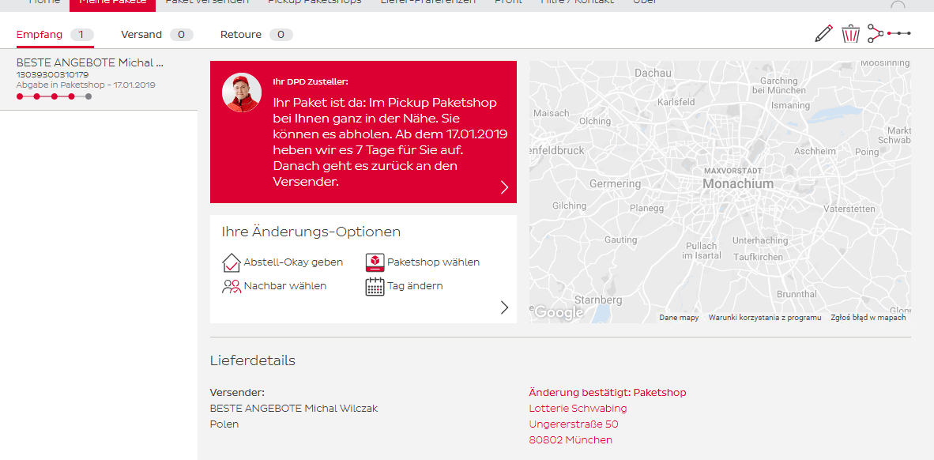The width and height of the screenshot is (934, 460).
Task: Delete the parcel with the trash icon
Action: tap(850, 34)
